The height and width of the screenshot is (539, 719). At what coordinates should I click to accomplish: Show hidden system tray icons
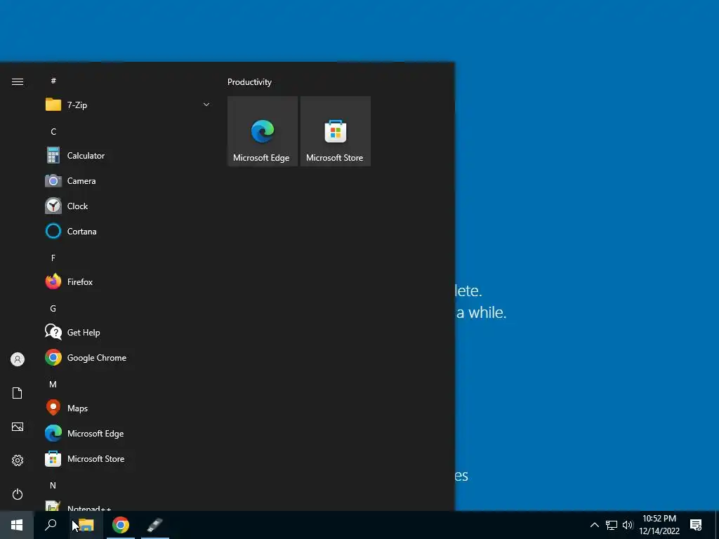click(x=594, y=525)
